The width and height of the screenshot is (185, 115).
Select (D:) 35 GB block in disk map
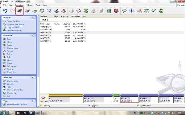98,99
